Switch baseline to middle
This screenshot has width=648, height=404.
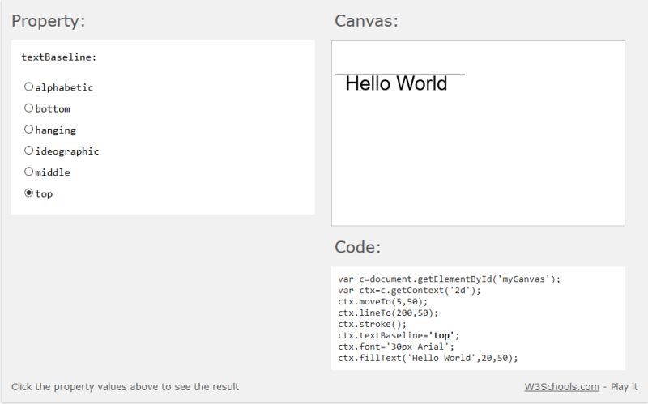coord(28,172)
